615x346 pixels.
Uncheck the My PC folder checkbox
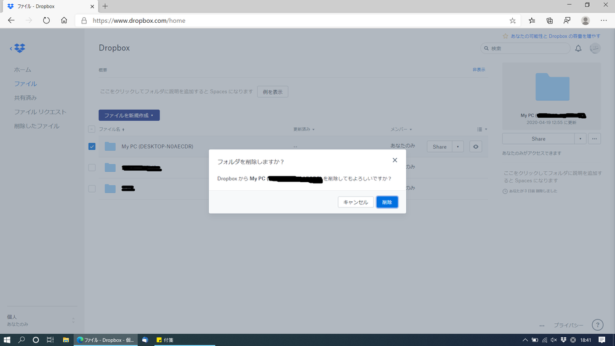click(92, 147)
